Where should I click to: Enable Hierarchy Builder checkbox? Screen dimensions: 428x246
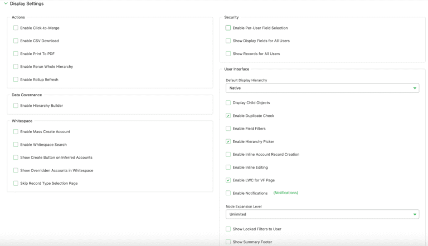click(x=16, y=106)
